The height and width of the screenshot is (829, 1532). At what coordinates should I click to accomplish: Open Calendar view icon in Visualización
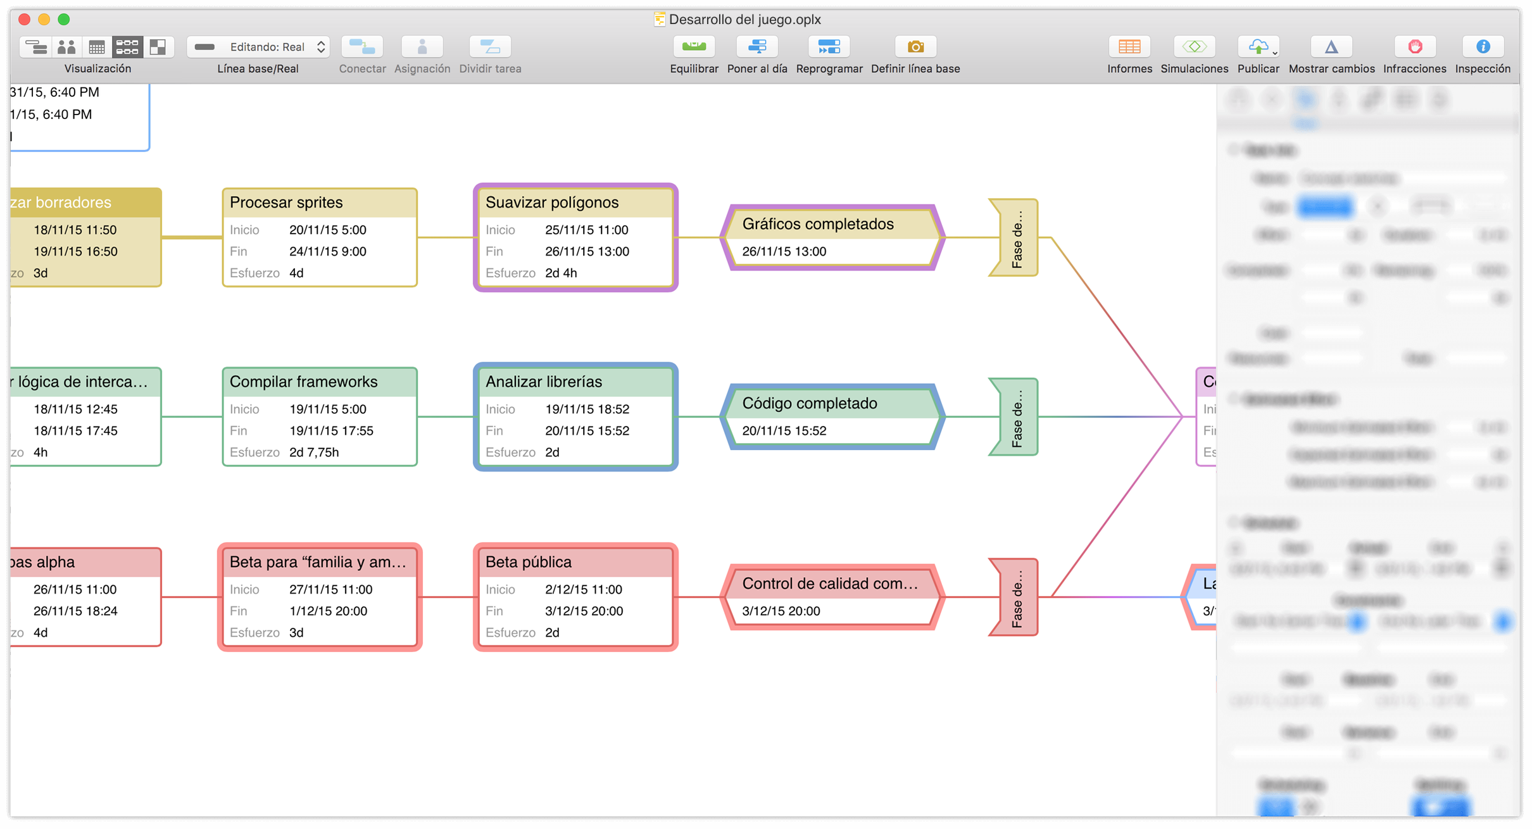97,47
